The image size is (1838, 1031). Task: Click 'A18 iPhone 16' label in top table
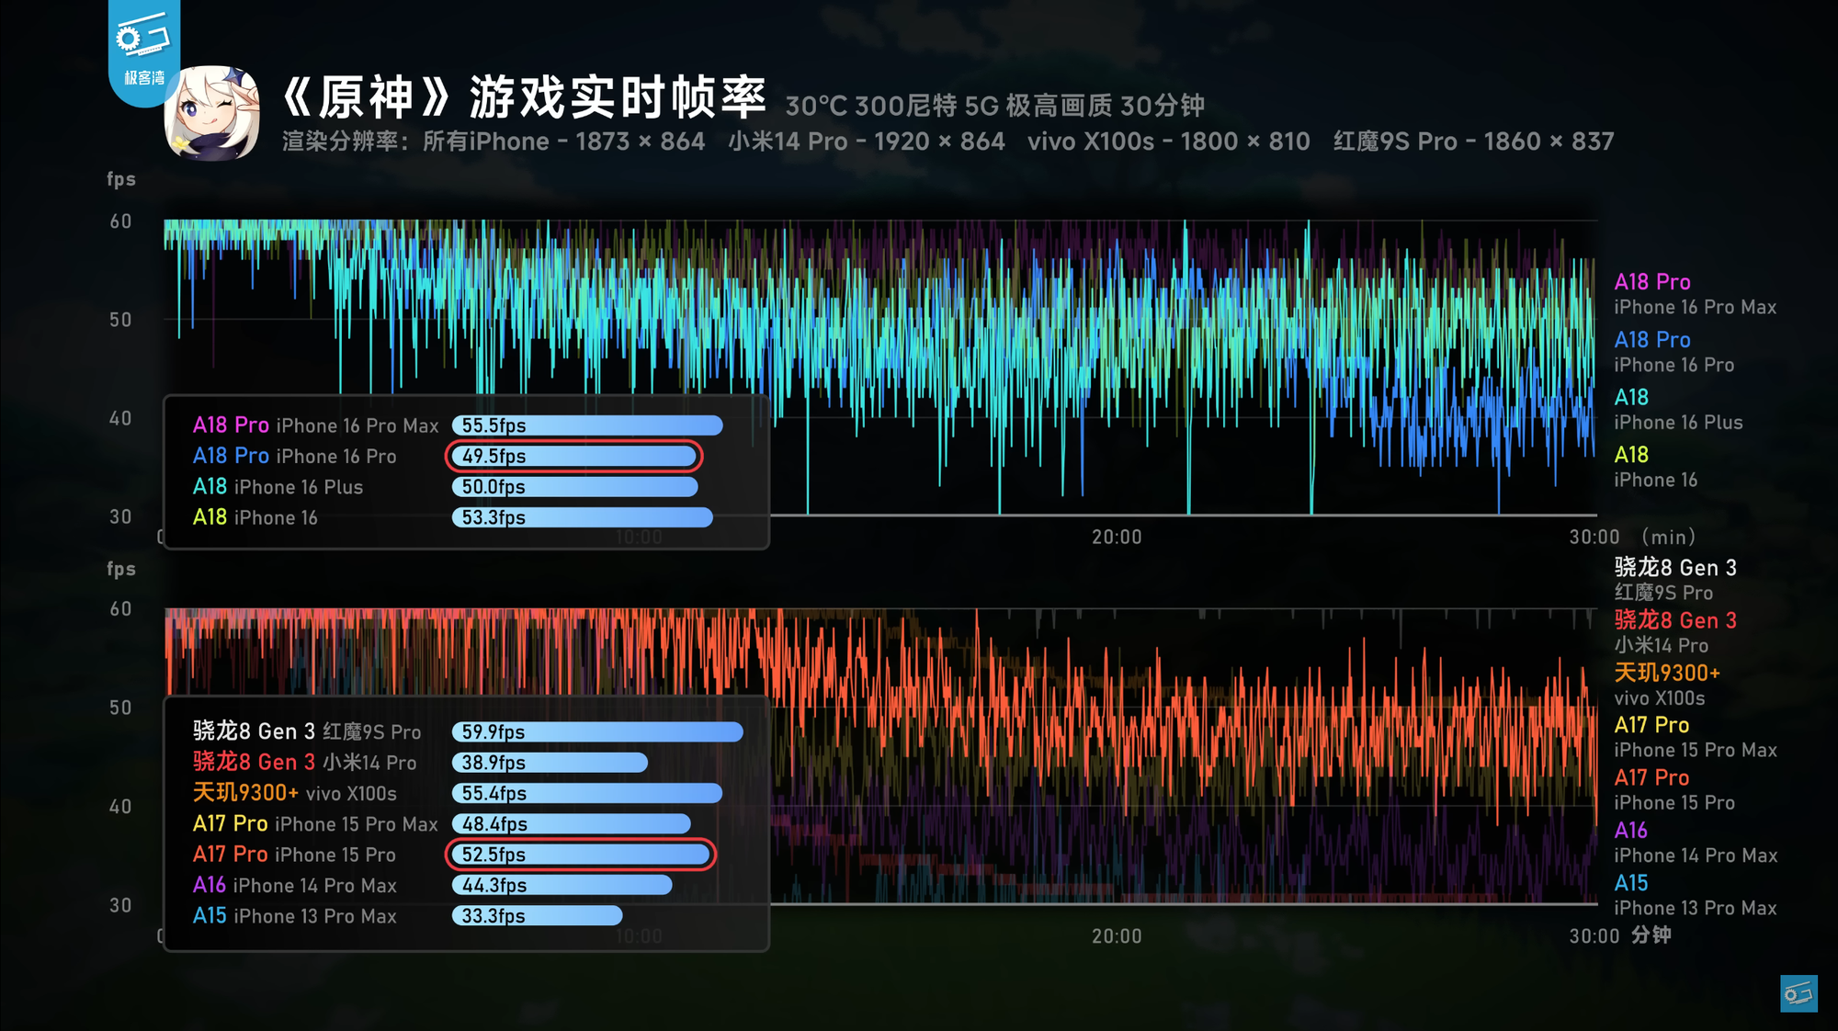click(255, 517)
